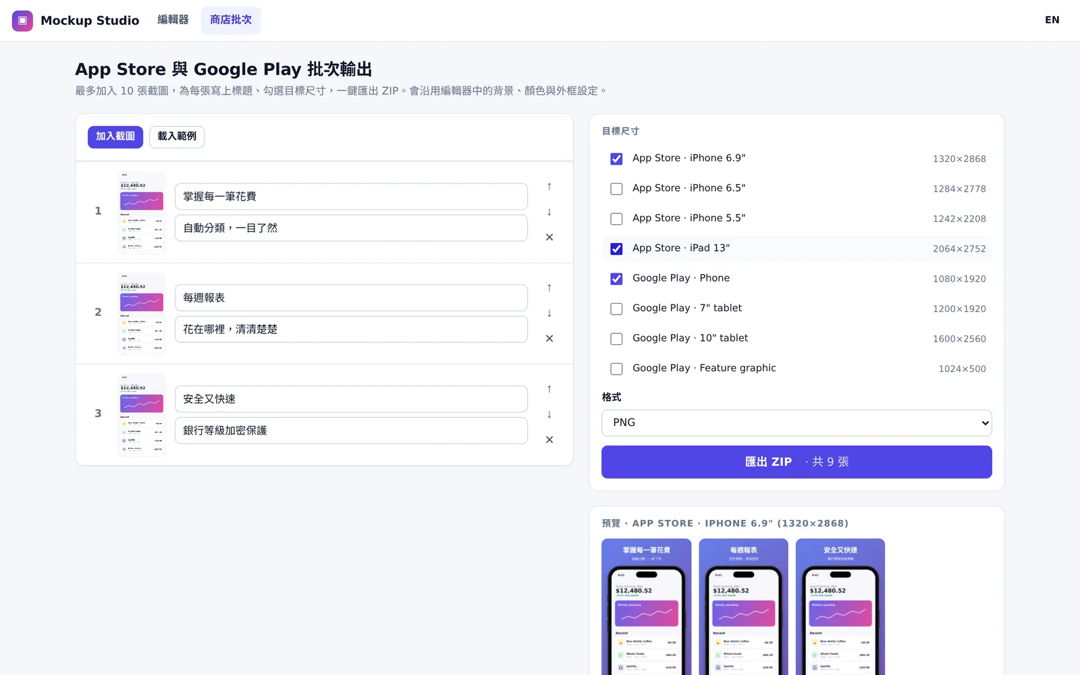1080x675 pixels.
Task: Open the 商店批次 tab
Action: point(231,20)
